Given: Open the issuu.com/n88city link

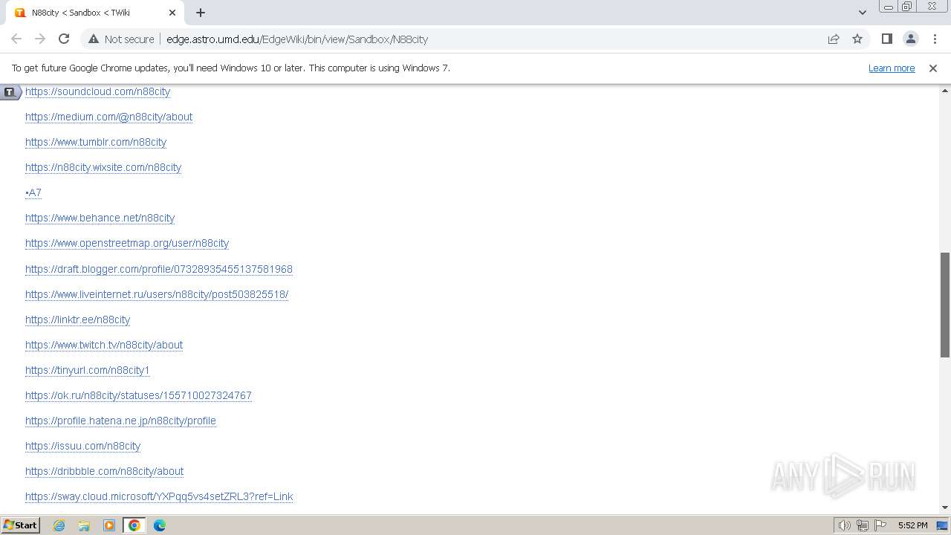Looking at the screenshot, I should coord(82,446).
